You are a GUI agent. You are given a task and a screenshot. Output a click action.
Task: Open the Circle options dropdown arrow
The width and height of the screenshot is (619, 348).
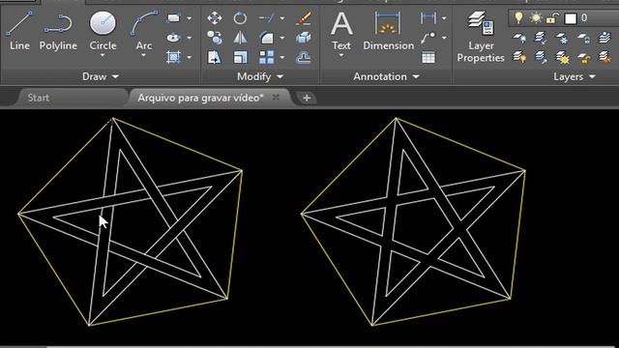pos(103,56)
